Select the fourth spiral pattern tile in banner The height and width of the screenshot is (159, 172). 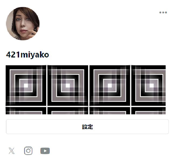coord(149,85)
